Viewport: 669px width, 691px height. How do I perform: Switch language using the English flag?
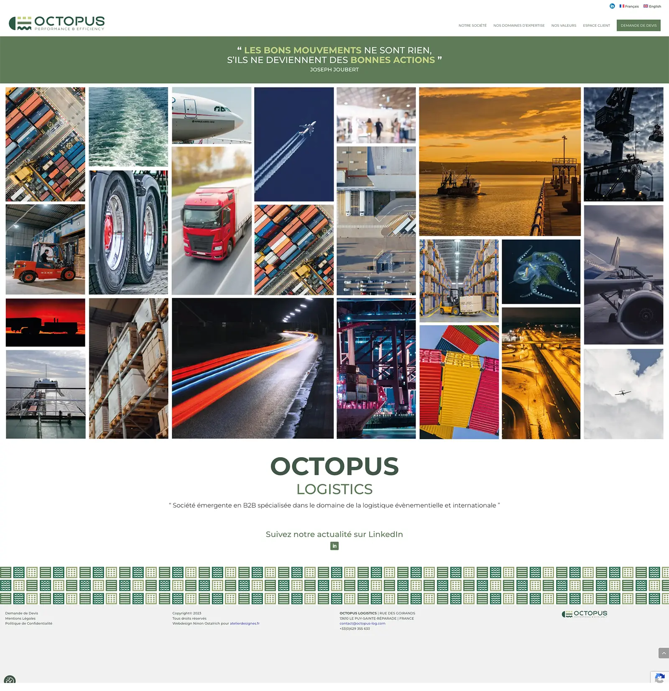click(x=652, y=6)
